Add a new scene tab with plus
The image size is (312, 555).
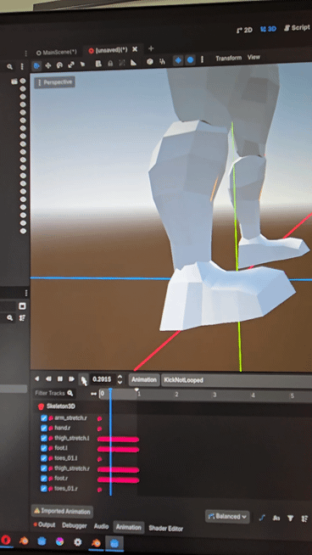(151, 48)
